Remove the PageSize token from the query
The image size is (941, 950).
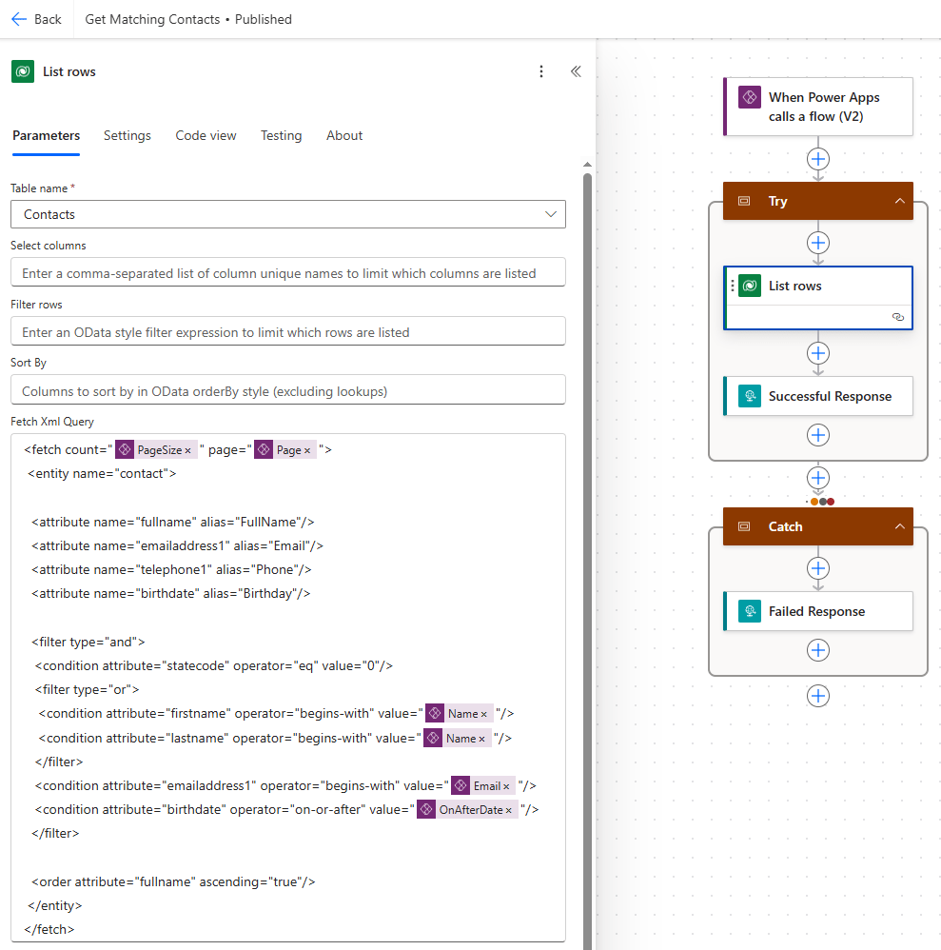click(x=188, y=450)
